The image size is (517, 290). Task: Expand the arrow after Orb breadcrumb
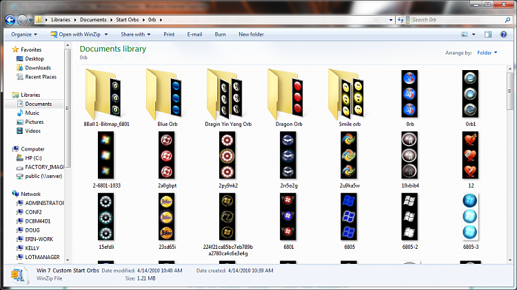click(x=161, y=20)
